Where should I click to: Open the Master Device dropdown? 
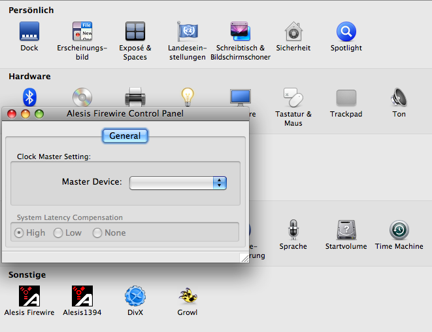coord(178,183)
